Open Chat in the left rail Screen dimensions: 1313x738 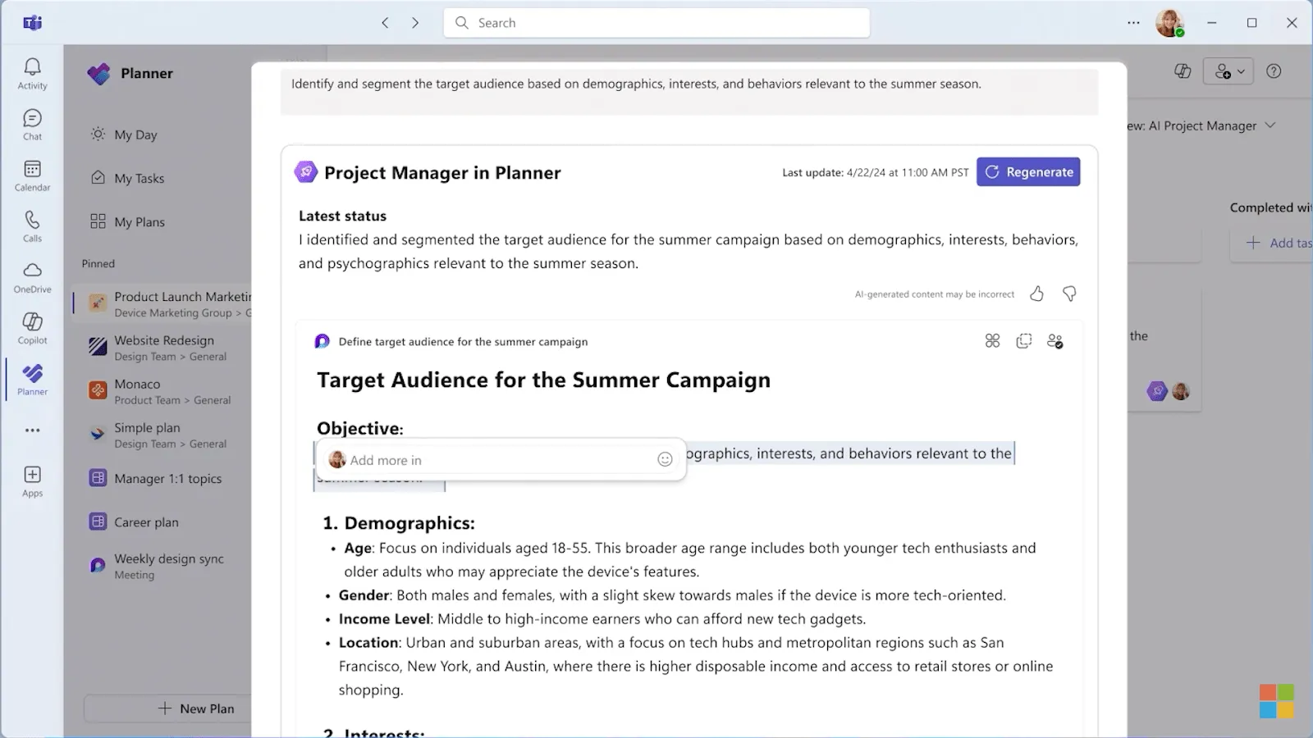[x=32, y=125]
